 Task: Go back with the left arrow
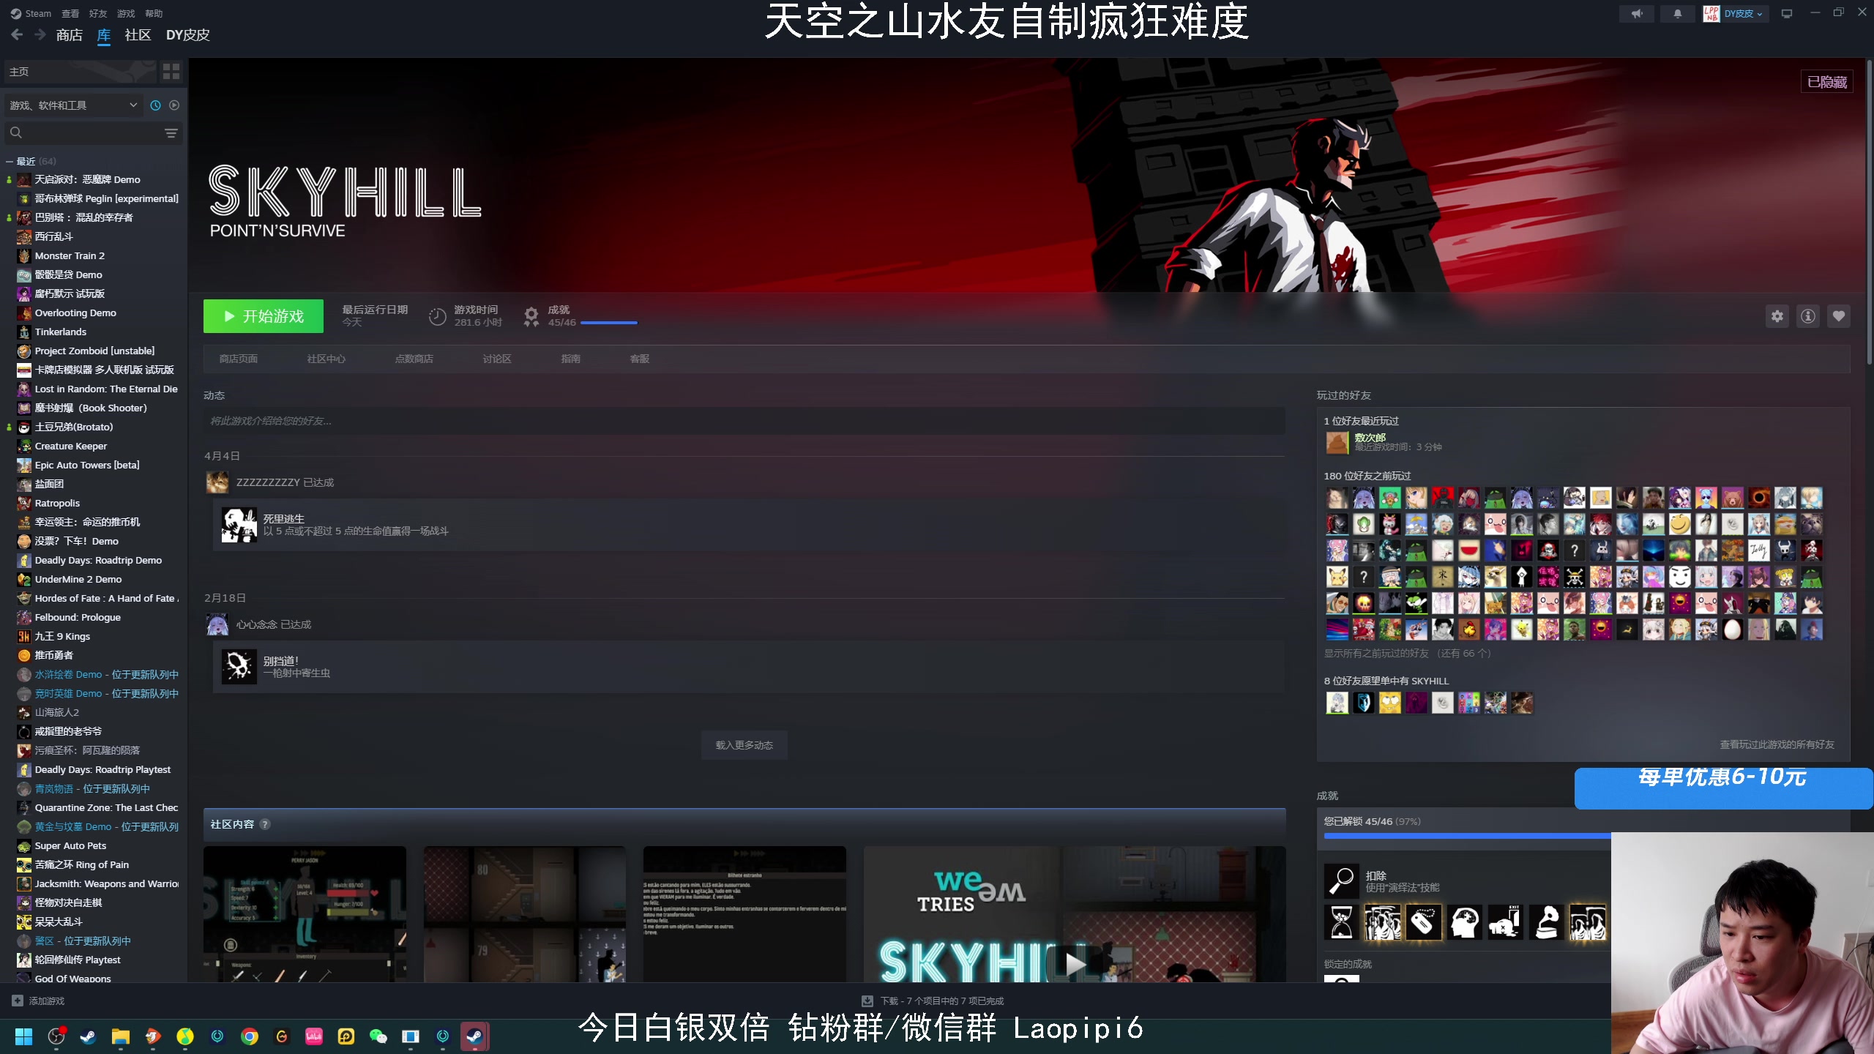(x=17, y=34)
